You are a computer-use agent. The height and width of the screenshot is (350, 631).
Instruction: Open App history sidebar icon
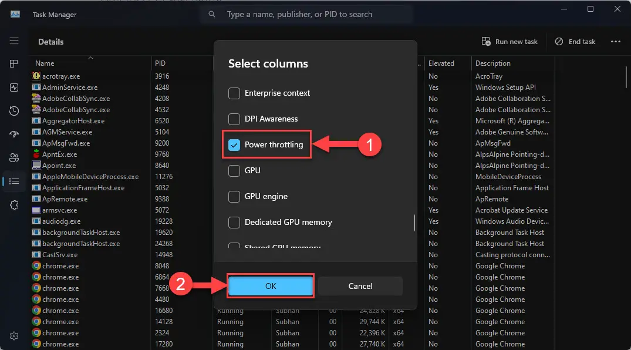click(x=14, y=111)
